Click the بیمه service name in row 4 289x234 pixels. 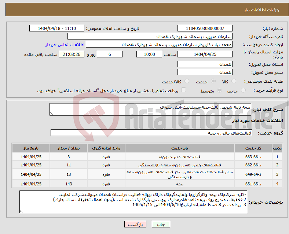179,184
